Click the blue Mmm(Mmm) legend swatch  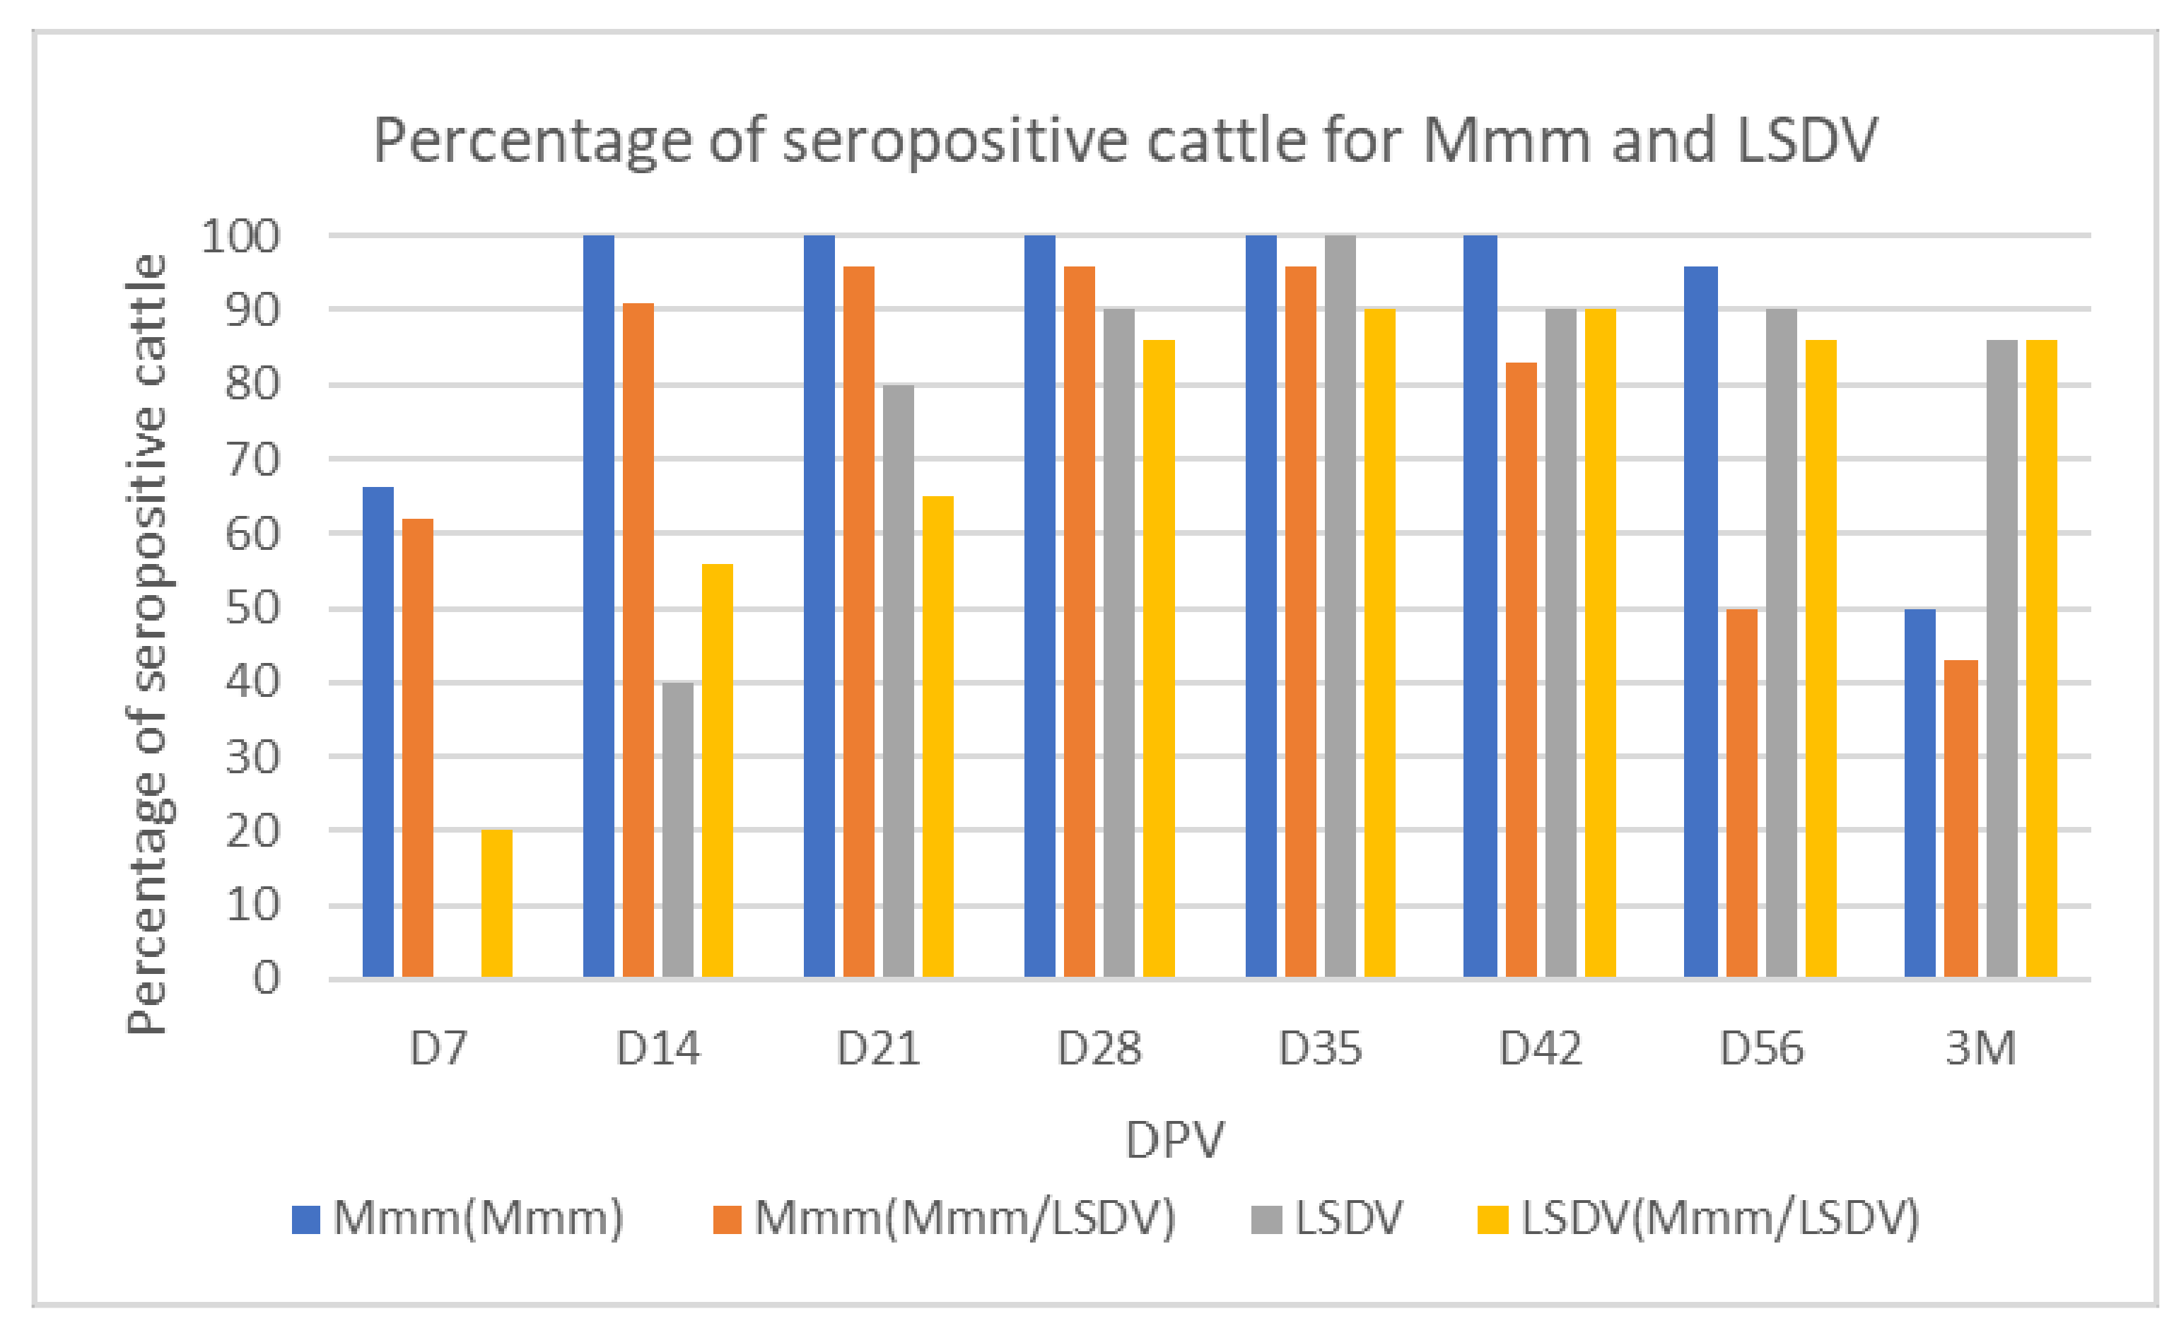[306, 1220]
